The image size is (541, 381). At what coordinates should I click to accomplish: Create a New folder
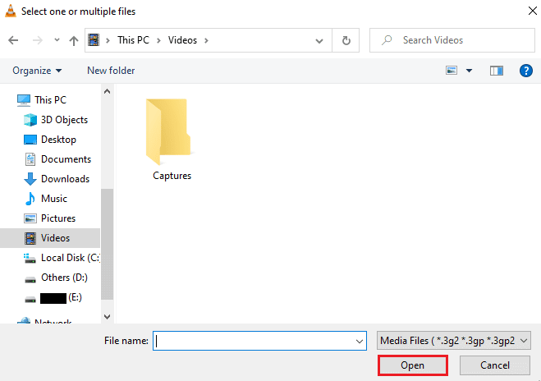tap(111, 71)
